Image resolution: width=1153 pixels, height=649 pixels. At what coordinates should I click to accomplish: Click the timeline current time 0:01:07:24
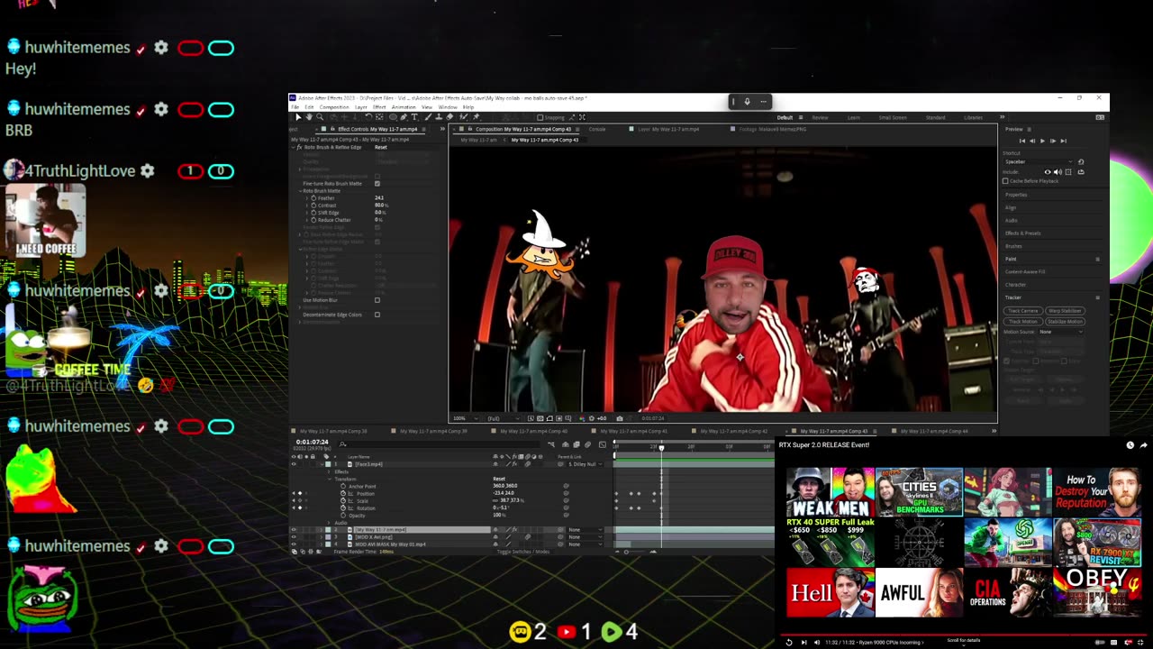coord(312,442)
